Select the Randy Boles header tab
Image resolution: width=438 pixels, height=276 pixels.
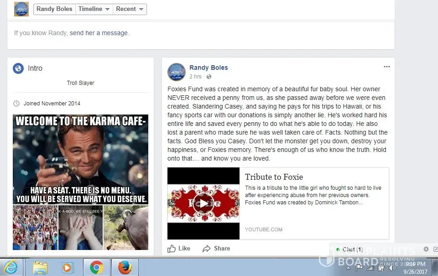(x=54, y=9)
